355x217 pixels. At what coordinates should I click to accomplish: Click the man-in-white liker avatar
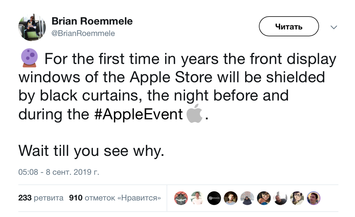(197, 198)
